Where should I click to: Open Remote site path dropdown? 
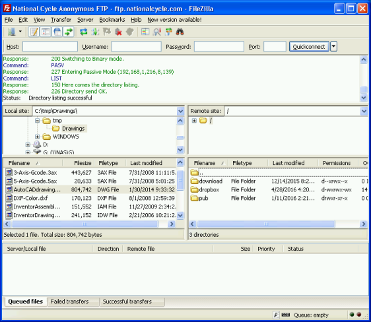click(x=364, y=111)
